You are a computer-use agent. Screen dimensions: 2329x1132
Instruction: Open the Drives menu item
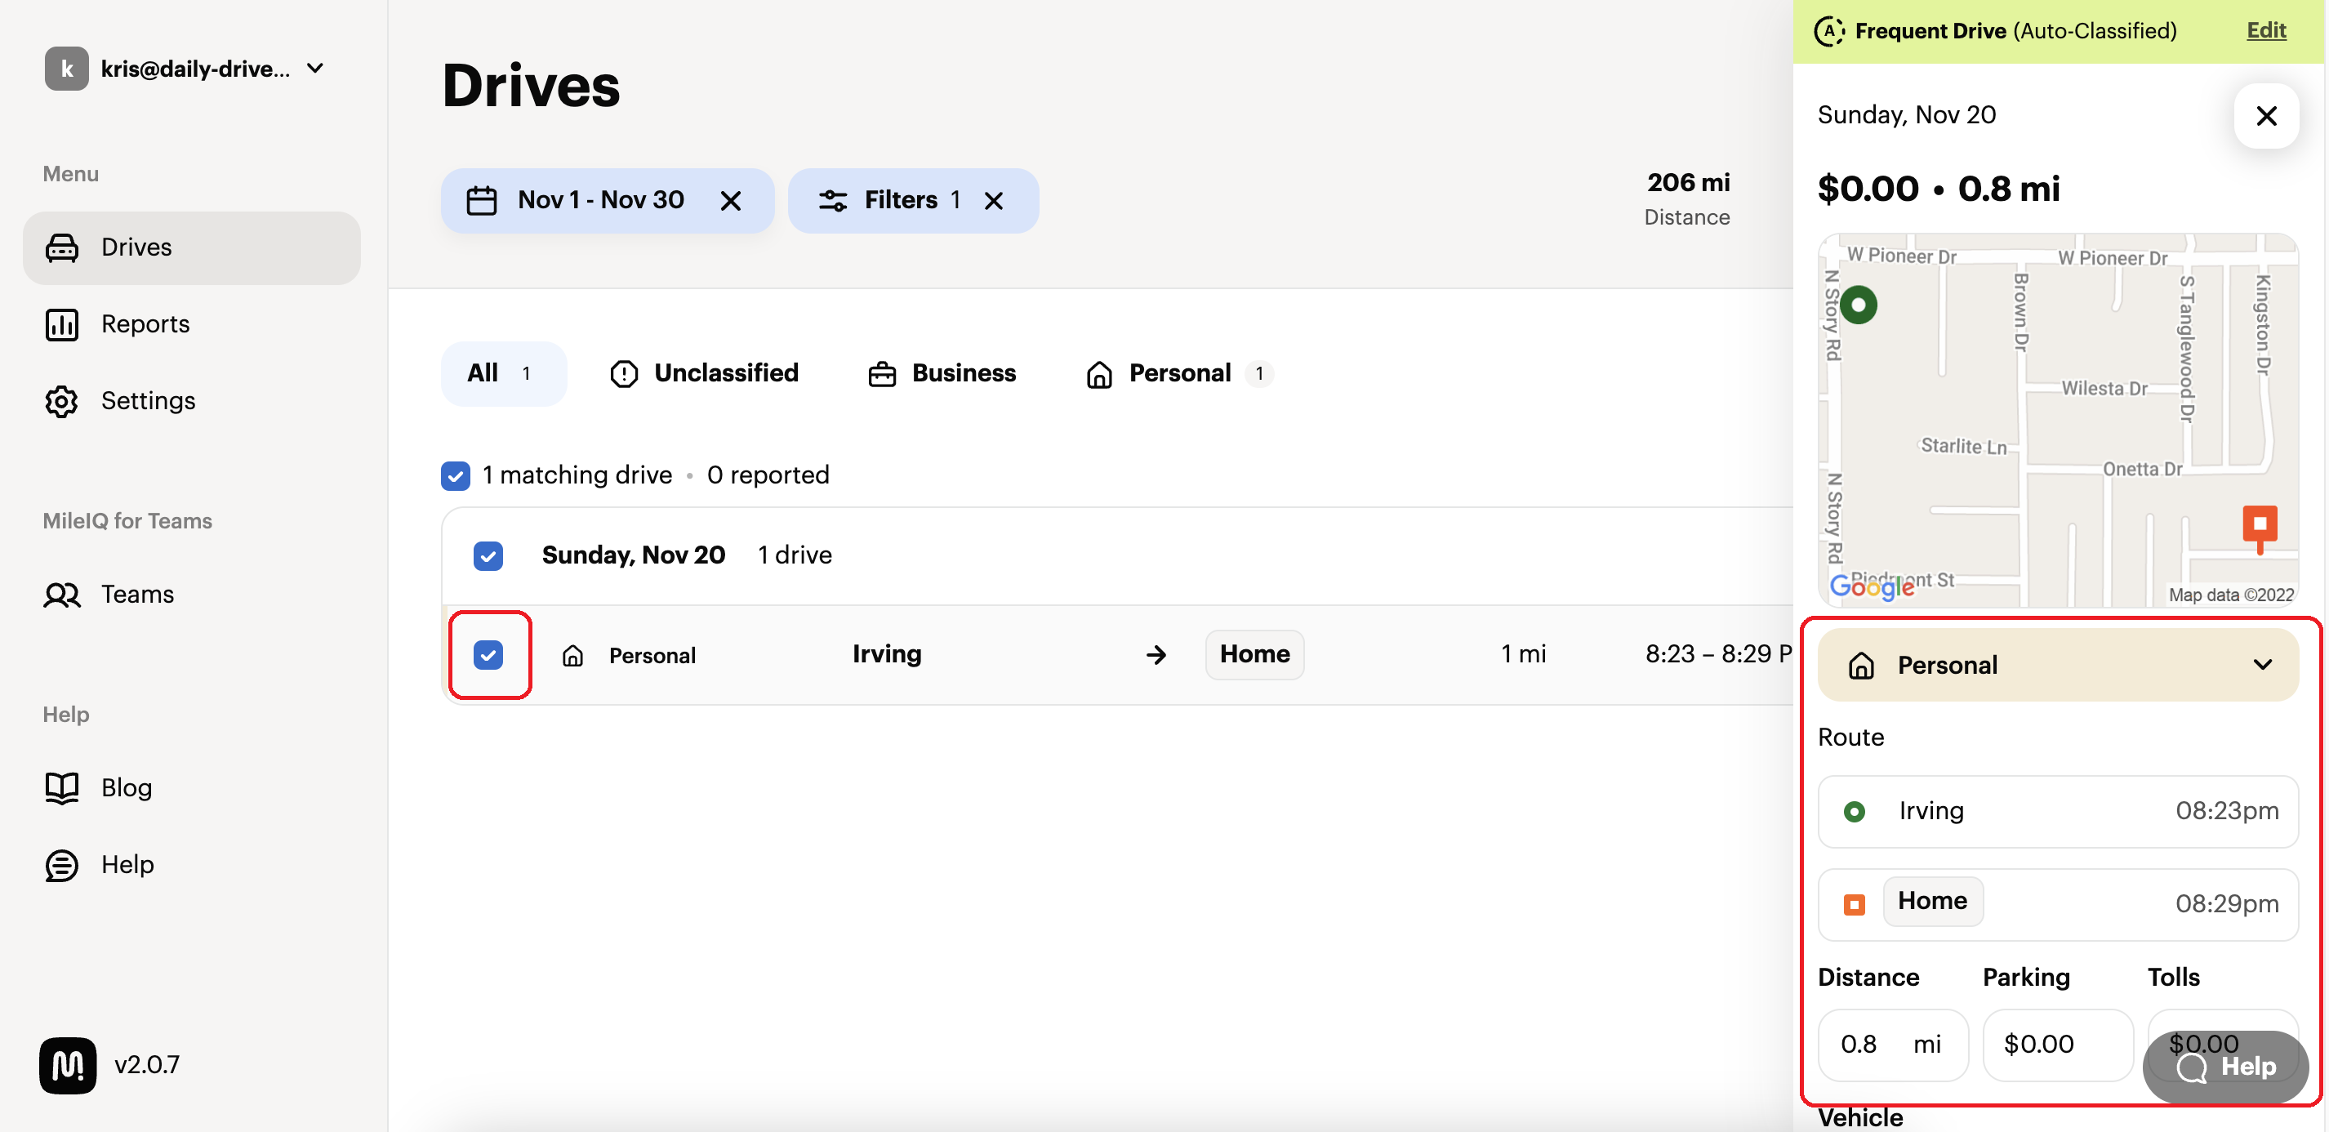192,247
